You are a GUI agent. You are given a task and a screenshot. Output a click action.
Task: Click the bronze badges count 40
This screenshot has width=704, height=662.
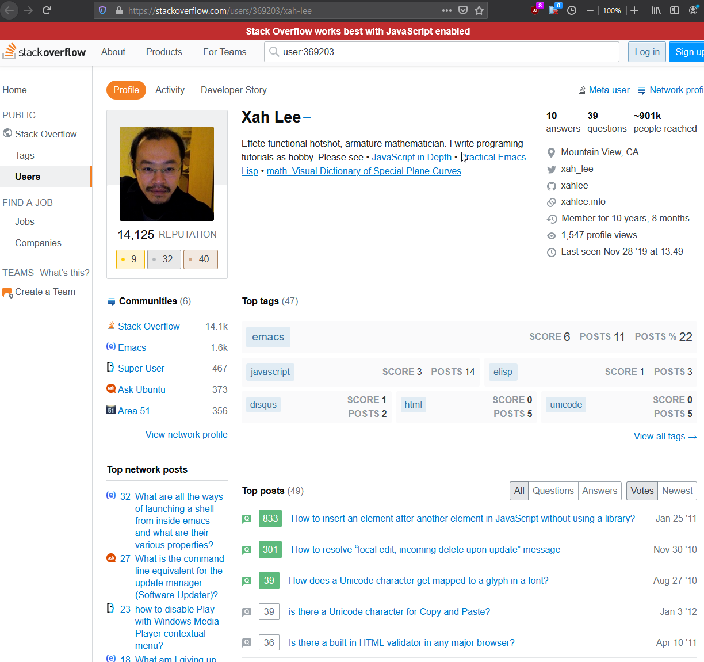[x=200, y=259]
